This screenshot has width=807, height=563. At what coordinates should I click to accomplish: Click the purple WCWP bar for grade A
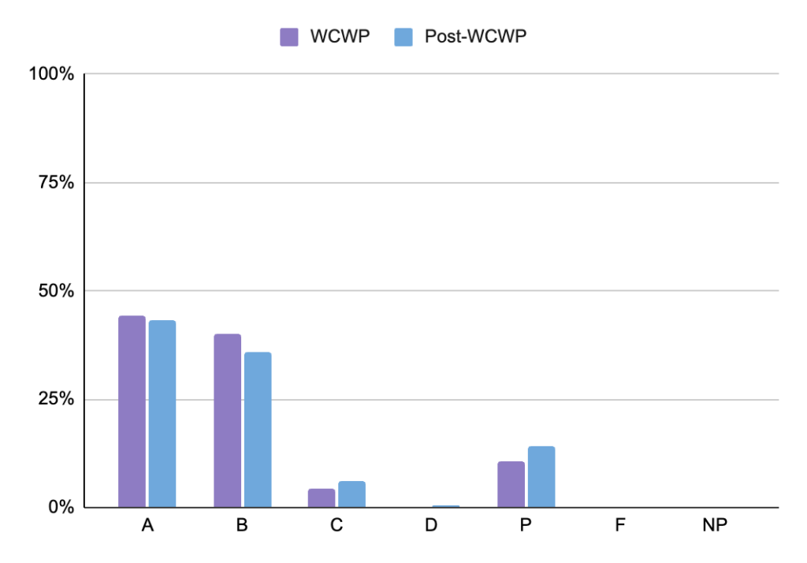[x=132, y=412]
